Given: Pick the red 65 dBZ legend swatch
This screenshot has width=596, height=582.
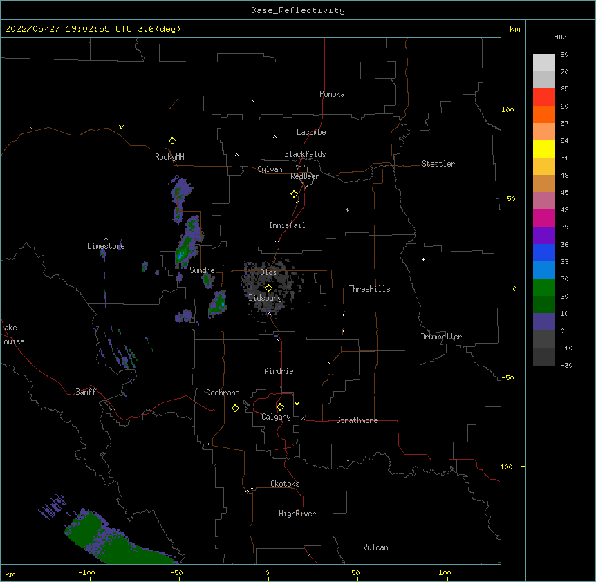Looking at the screenshot, I should click(543, 97).
